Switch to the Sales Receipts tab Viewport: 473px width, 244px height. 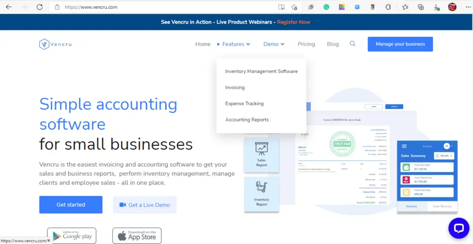click(x=442, y=206)
